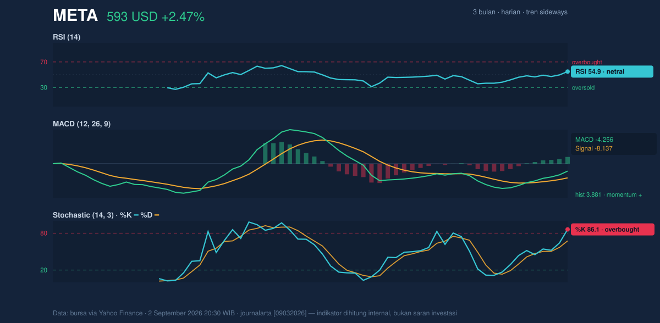Click the Stochastic %K endpoint red dot
Viewport: 660px width, 323px height.
point(568,230)
